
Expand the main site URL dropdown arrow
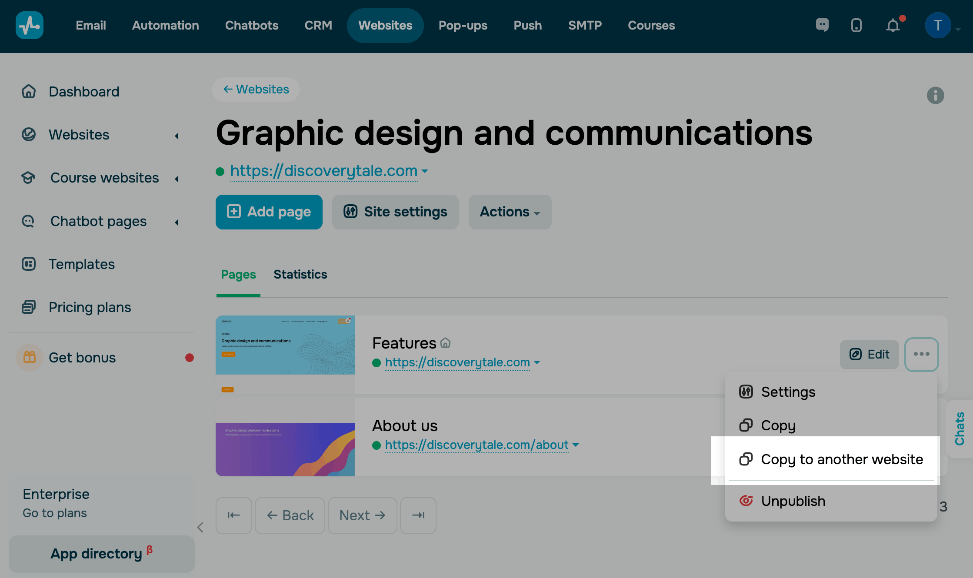pyautogui.click(x=425, y=171)
